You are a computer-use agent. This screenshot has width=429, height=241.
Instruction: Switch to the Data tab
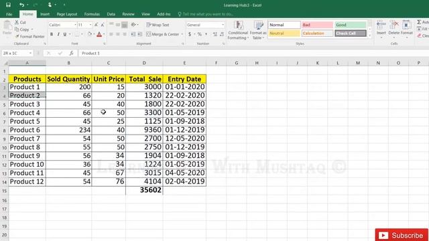pos(111,14)
